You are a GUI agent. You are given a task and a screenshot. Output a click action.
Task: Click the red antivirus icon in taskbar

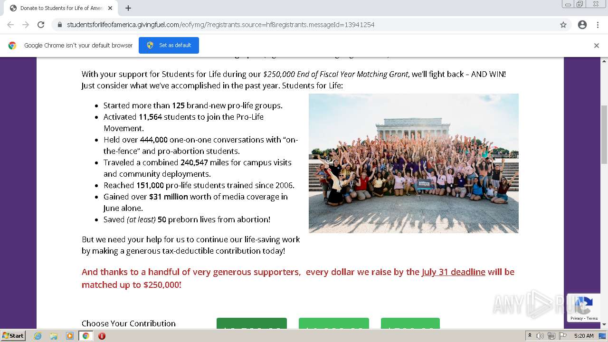coord(102,336)
